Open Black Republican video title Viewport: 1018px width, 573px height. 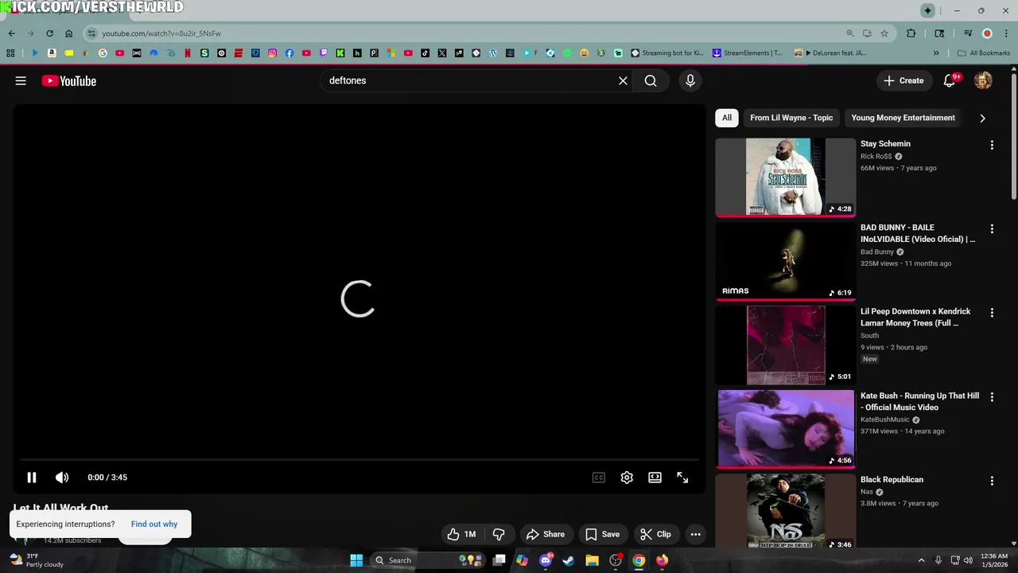[892, 480]
